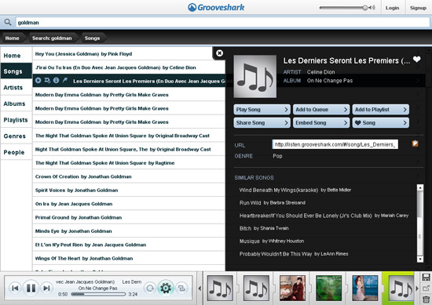
Task: Click similar songs scrollbar up arrow
Action: (x=420, y=187)
